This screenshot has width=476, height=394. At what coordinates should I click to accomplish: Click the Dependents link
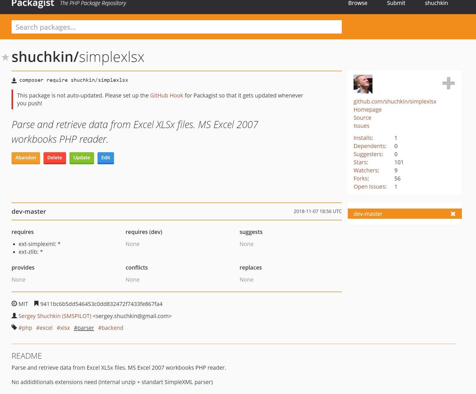pyautogui.click(x=370, y=146)
